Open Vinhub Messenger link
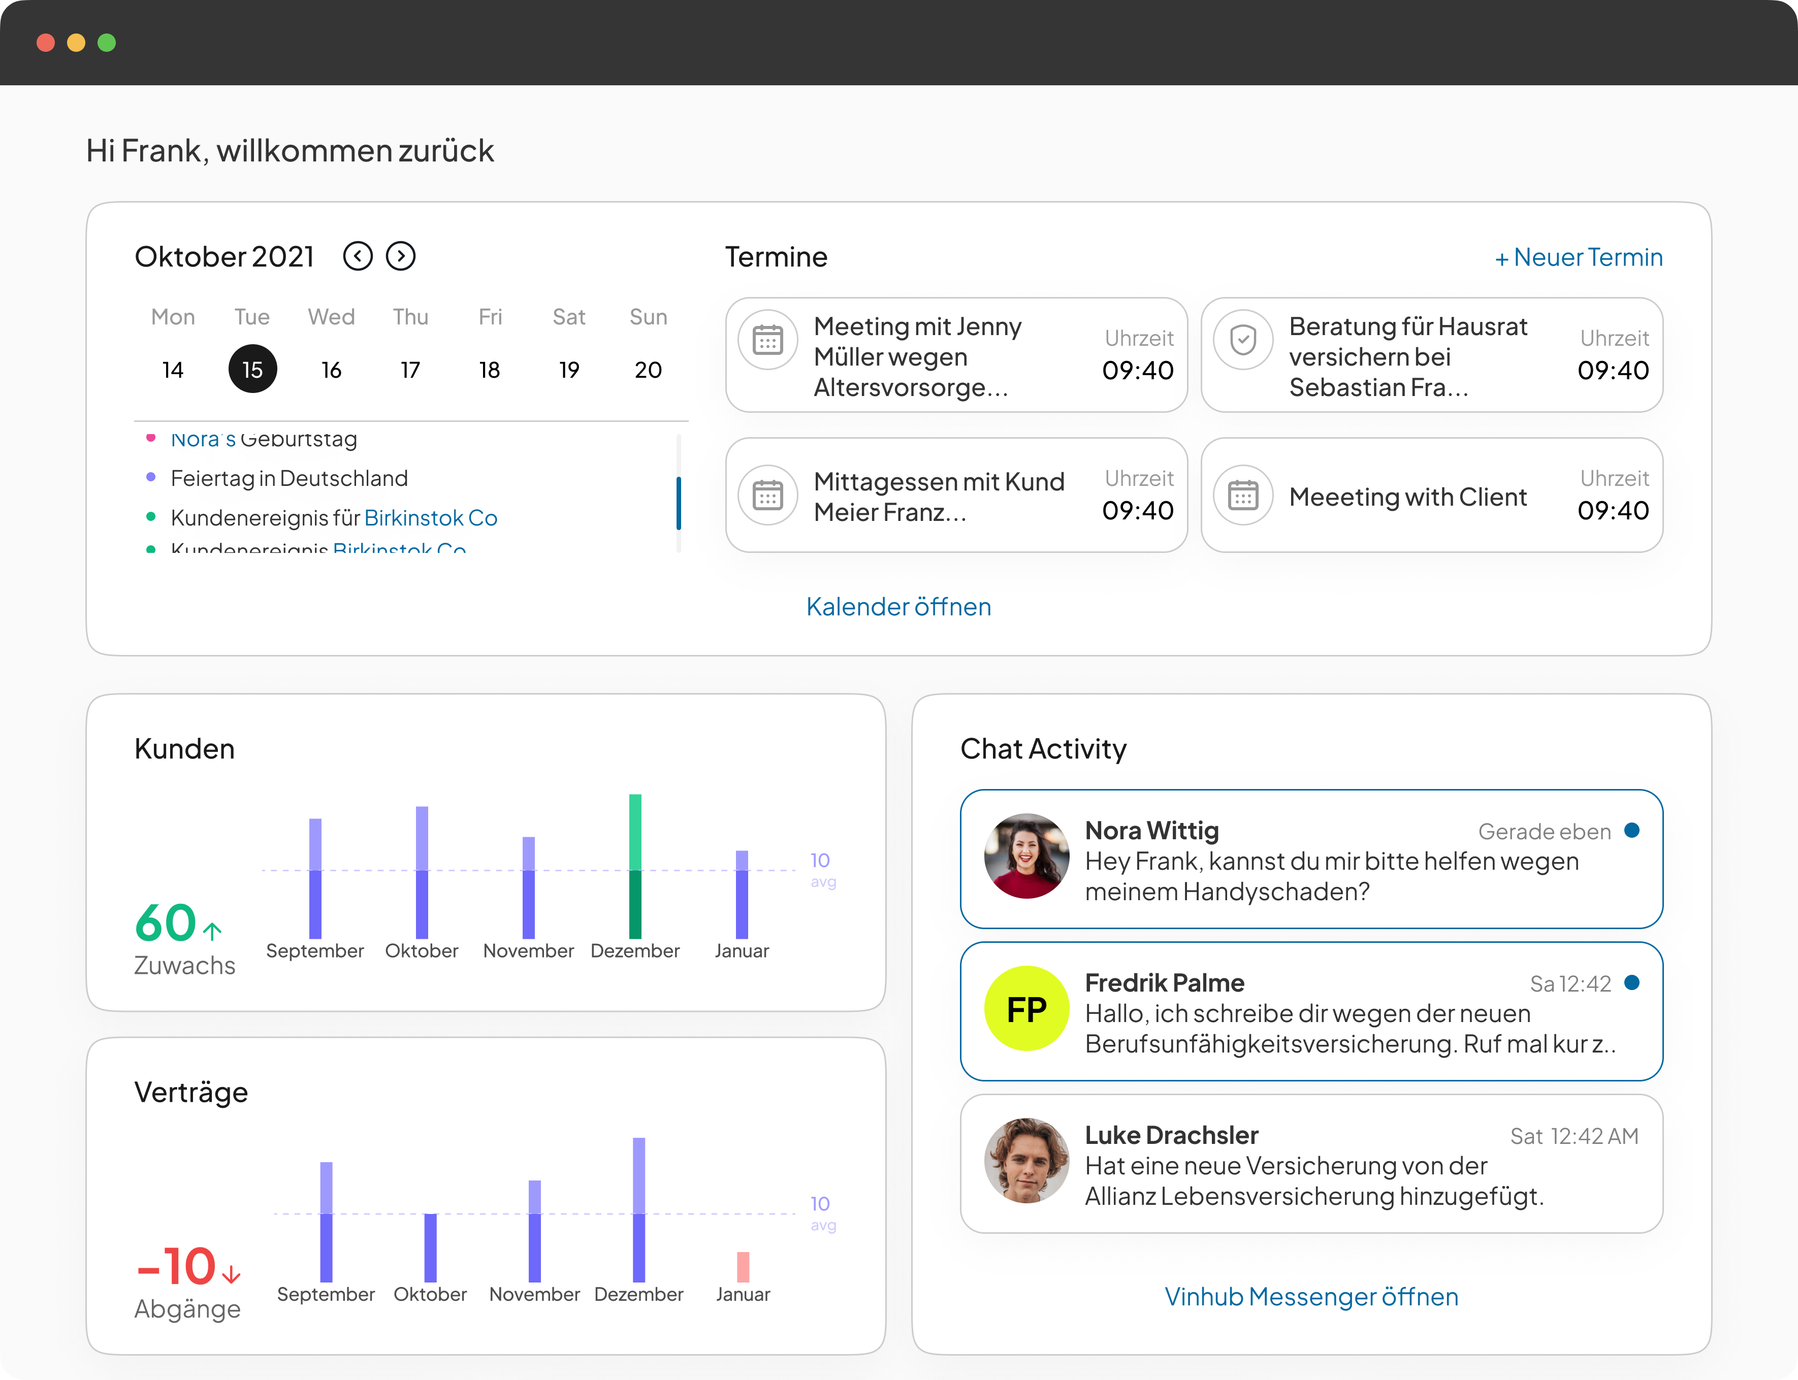This screenshot has width=1798, height=1380. click(1311, 1296)
